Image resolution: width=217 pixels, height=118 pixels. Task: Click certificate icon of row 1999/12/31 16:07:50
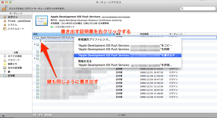pyautogui.click(x=37, y=72)
